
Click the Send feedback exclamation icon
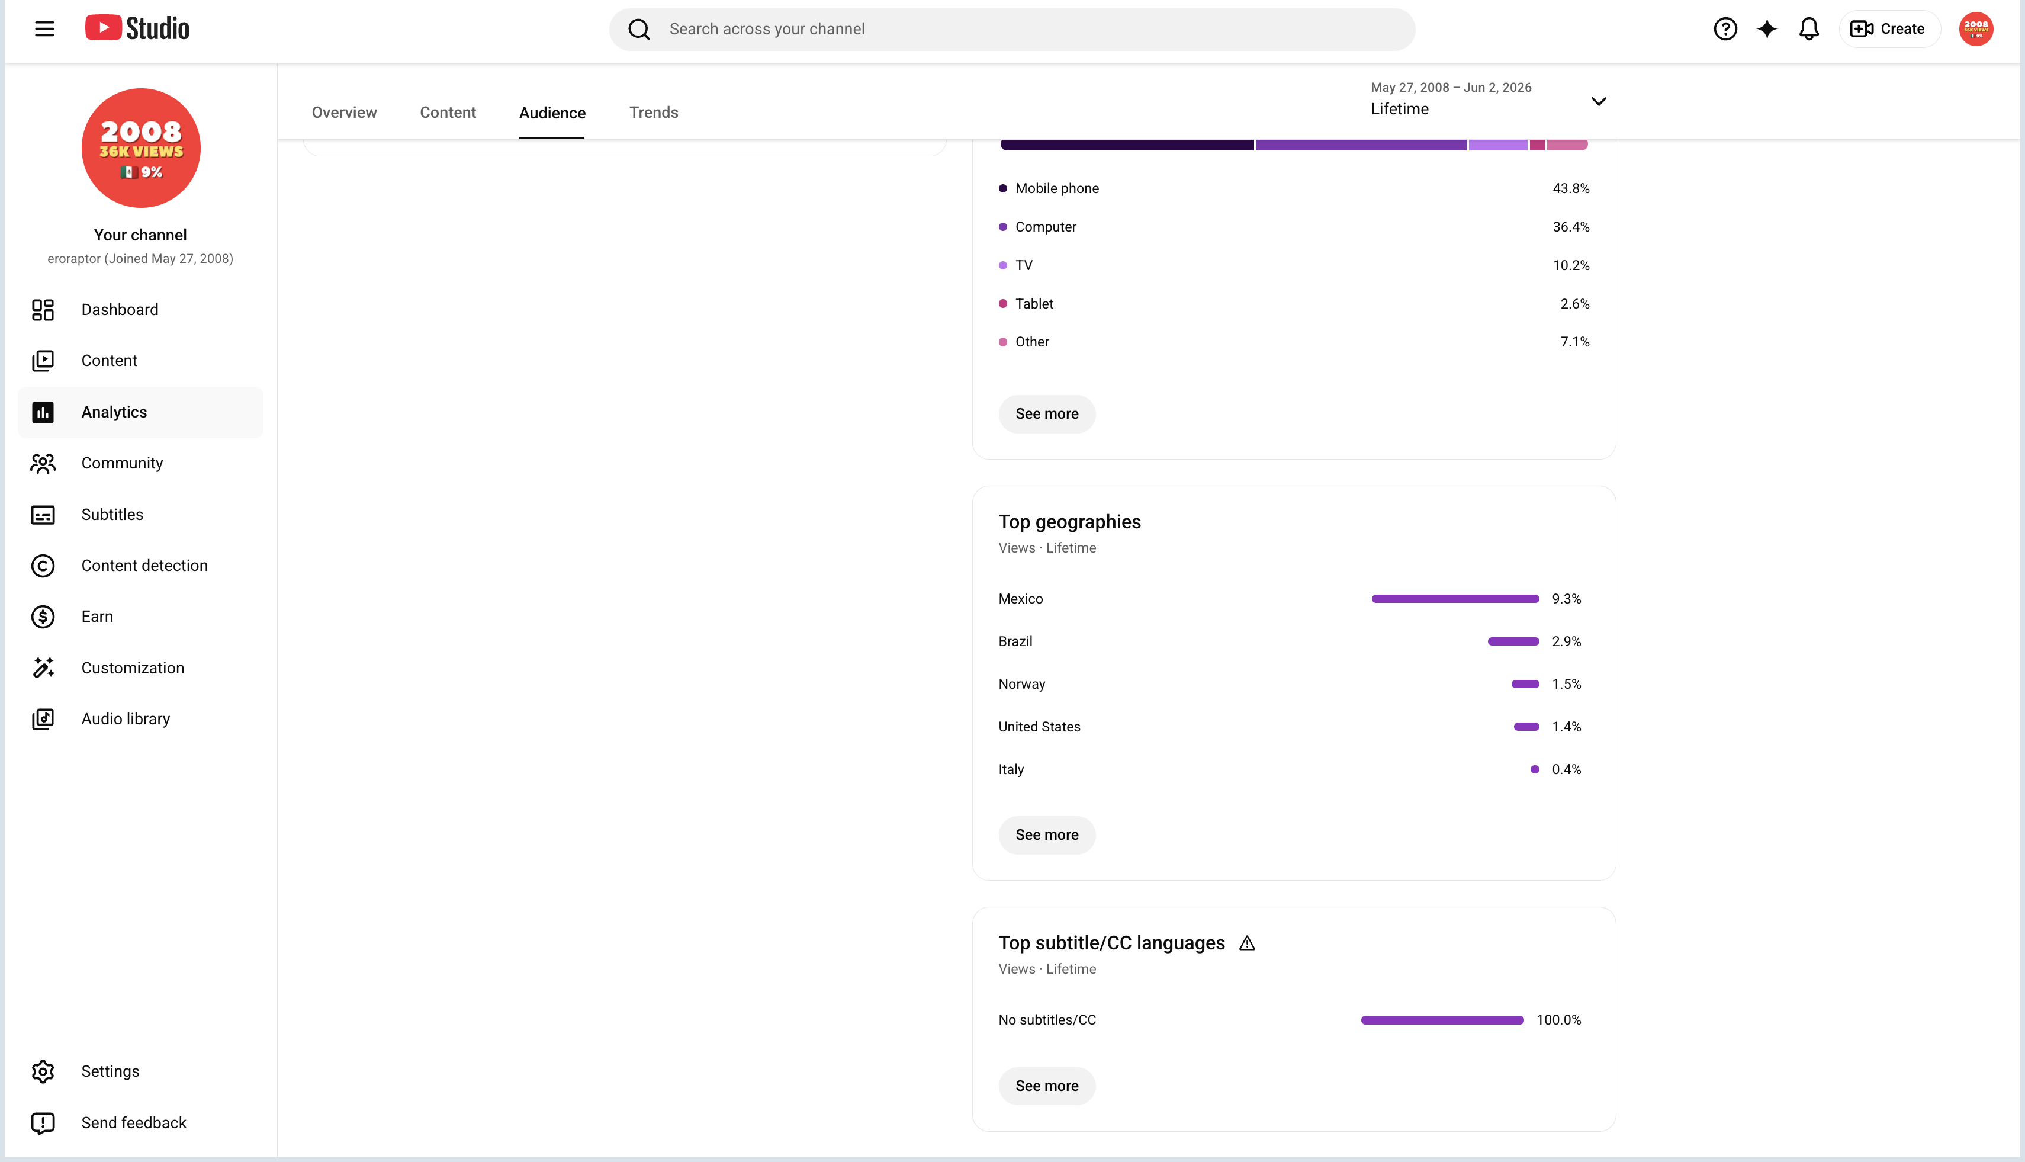[43, 1123]
